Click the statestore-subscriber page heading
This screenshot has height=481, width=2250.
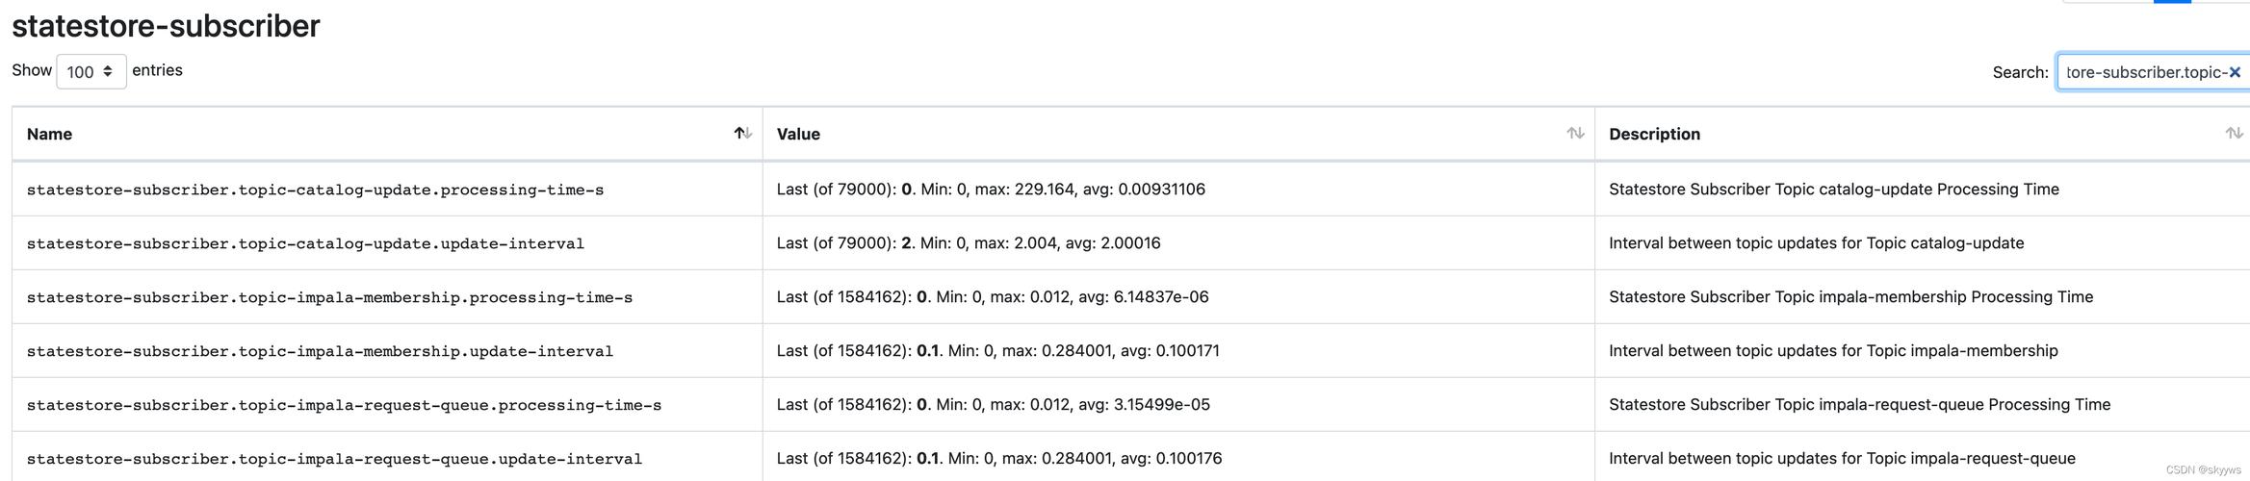[x=166, y=26]
